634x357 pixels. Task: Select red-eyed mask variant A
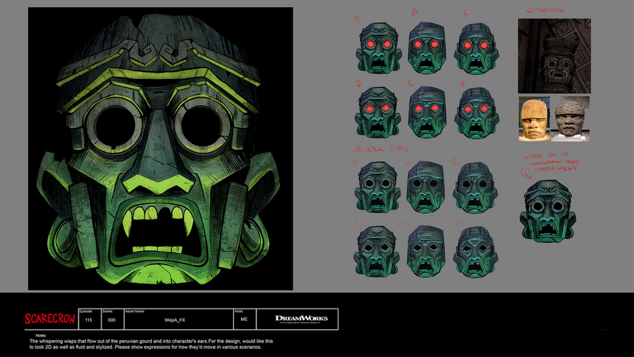[x=376, y=49]
